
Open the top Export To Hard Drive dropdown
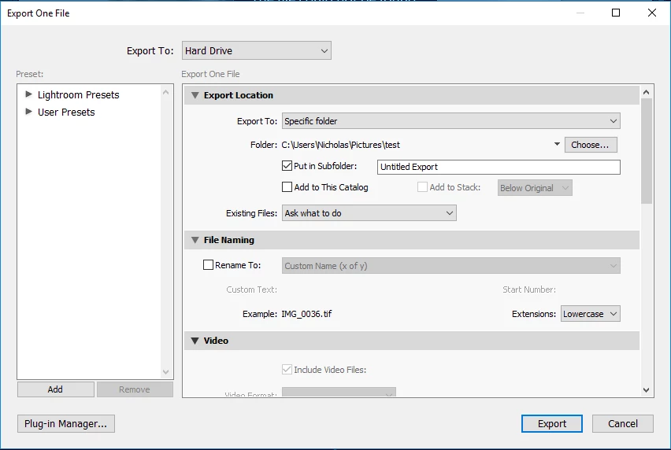click(x=256, y=50)
